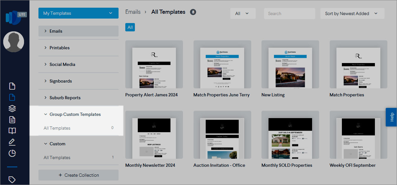
Task: Click the 'Monthly SOLD Properties' title
Action: pyautogui.click(x=287, y=165)
